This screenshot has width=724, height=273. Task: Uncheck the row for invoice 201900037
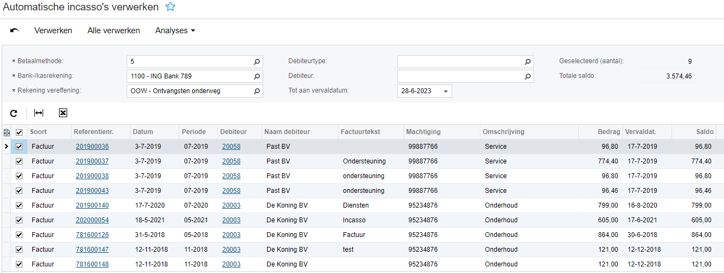point(20,161)
